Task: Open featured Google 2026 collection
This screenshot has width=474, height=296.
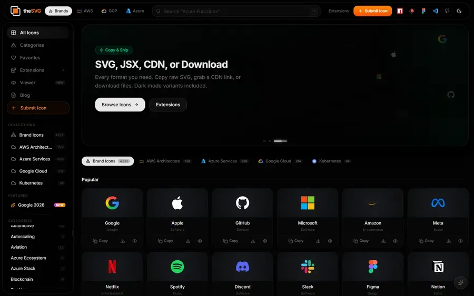Action: click(x=38, y=205)
